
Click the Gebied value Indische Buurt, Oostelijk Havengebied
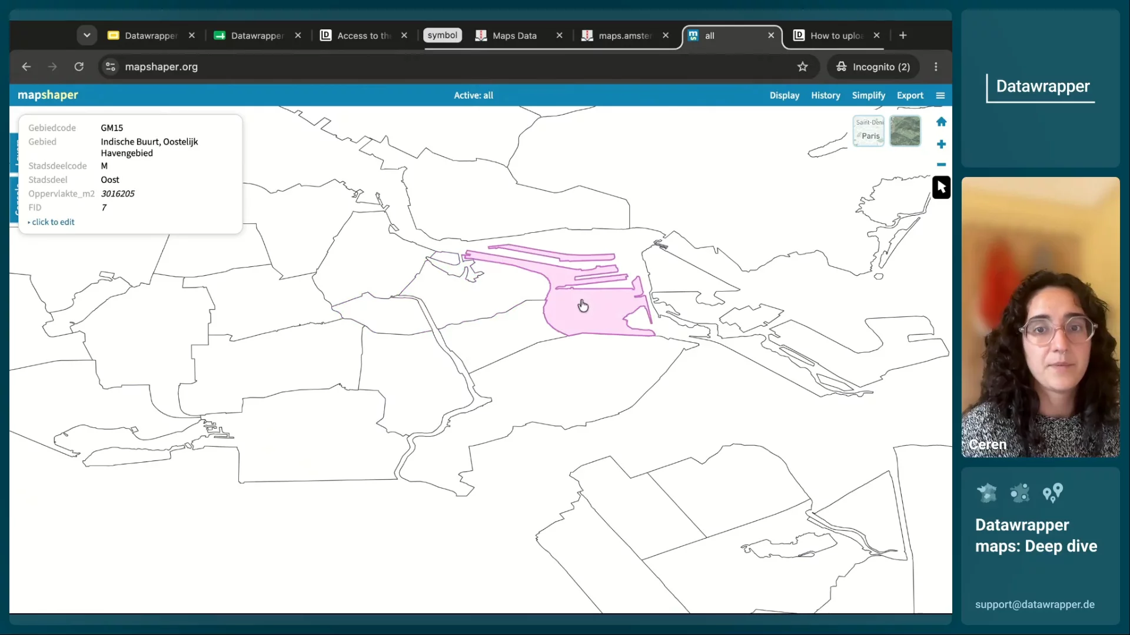point(149,147)
